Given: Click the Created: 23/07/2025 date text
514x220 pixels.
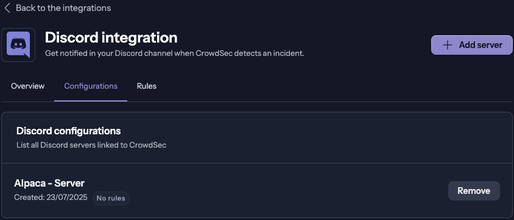Looking at the screenshot, I should coord(51,198).
